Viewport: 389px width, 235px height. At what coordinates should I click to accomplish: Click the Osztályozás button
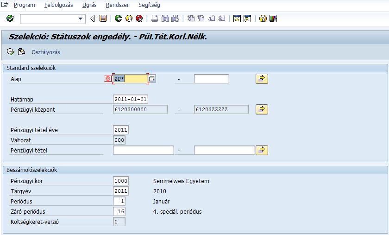click(46, 52)
